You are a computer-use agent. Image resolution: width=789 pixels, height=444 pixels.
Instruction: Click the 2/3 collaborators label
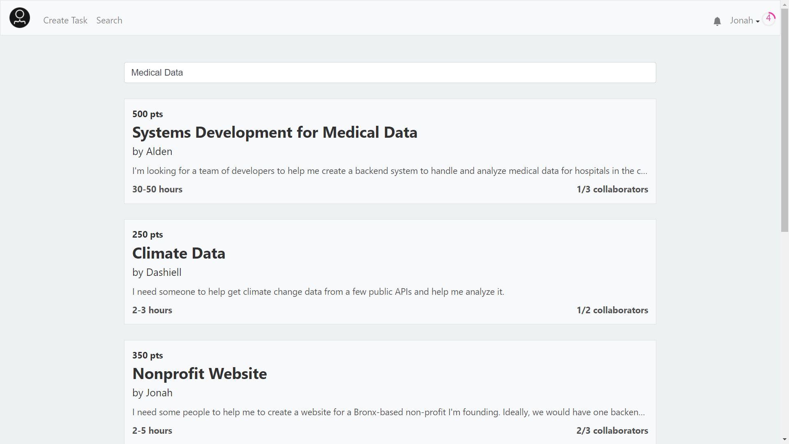612,431
